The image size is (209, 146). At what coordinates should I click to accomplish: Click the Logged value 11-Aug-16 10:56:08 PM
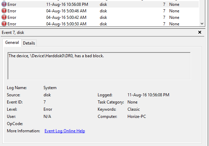click(x=148, y=95)
